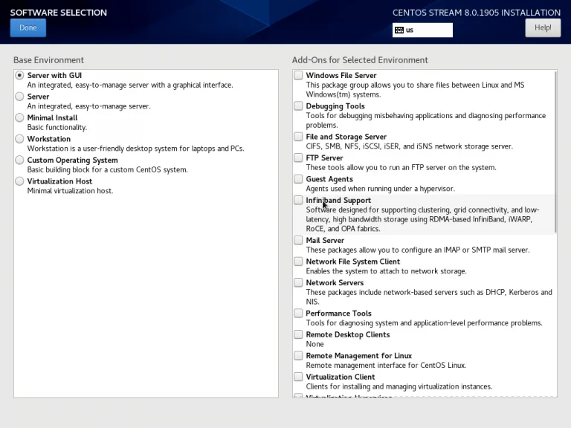Click the keyboard layout icon

[x=399, y=30]
